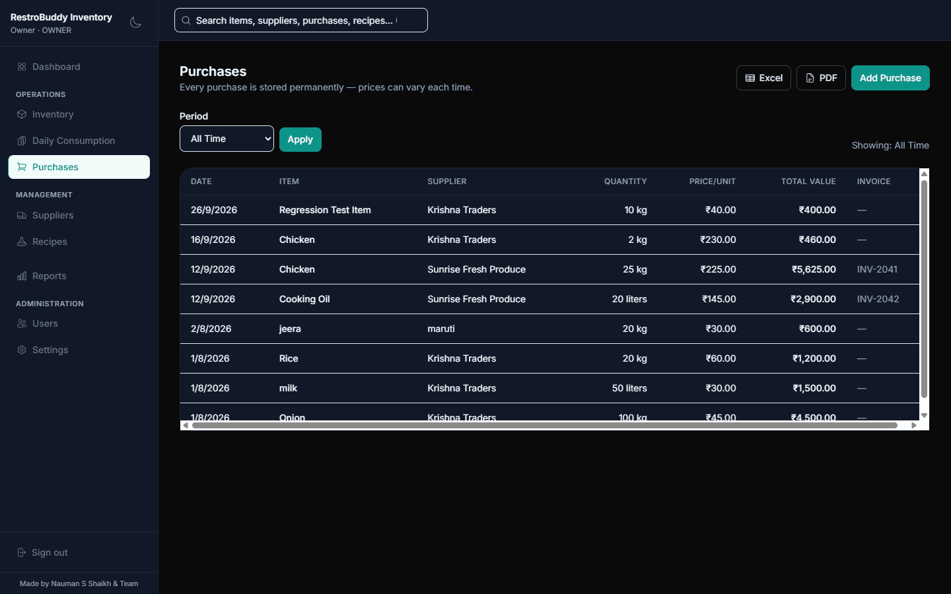Click the SUPPLIER column header
Image resolution: width=951 pixels, height=594 pixels.
447,181
